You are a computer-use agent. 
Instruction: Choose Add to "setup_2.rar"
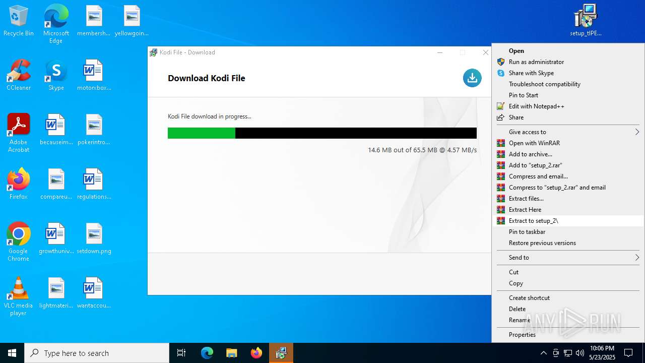[x=568, y=165]
